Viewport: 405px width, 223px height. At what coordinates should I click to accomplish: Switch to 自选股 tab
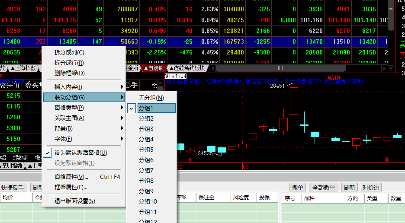pos(154,68)
